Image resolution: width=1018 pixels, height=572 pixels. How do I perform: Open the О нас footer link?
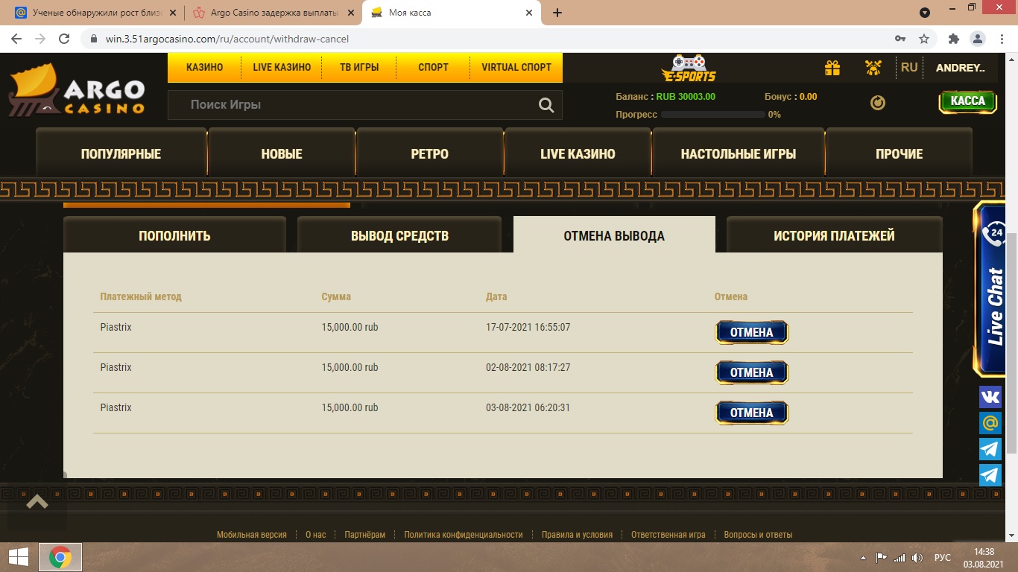[x=316, y=535]
